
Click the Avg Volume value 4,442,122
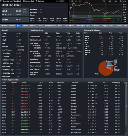coord(20,50)
